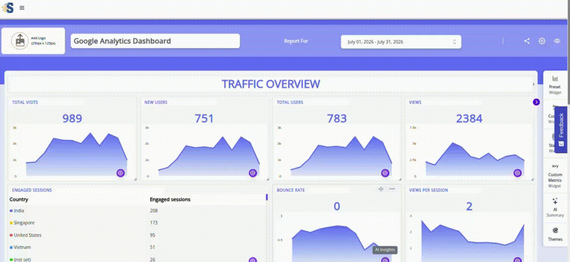
Task: Select Preset Widget in side panel
Action: (x=555, y=85)
